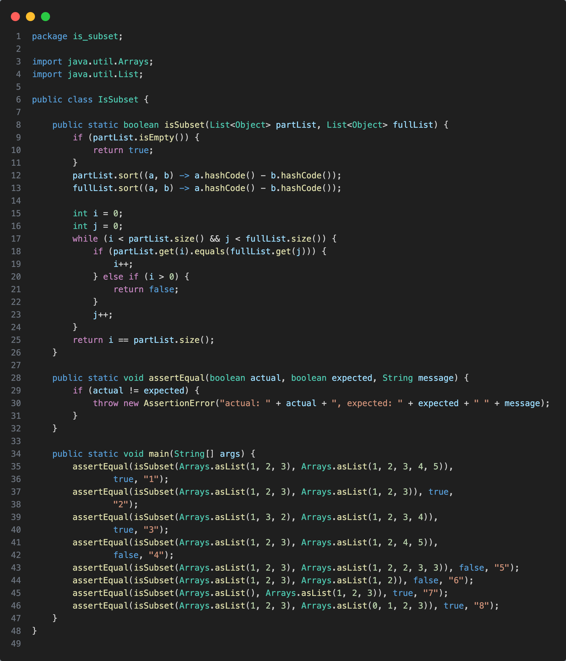Click the string "2" on line 38
Viewport: 566px width, 661px height.
tap(121, 505)
